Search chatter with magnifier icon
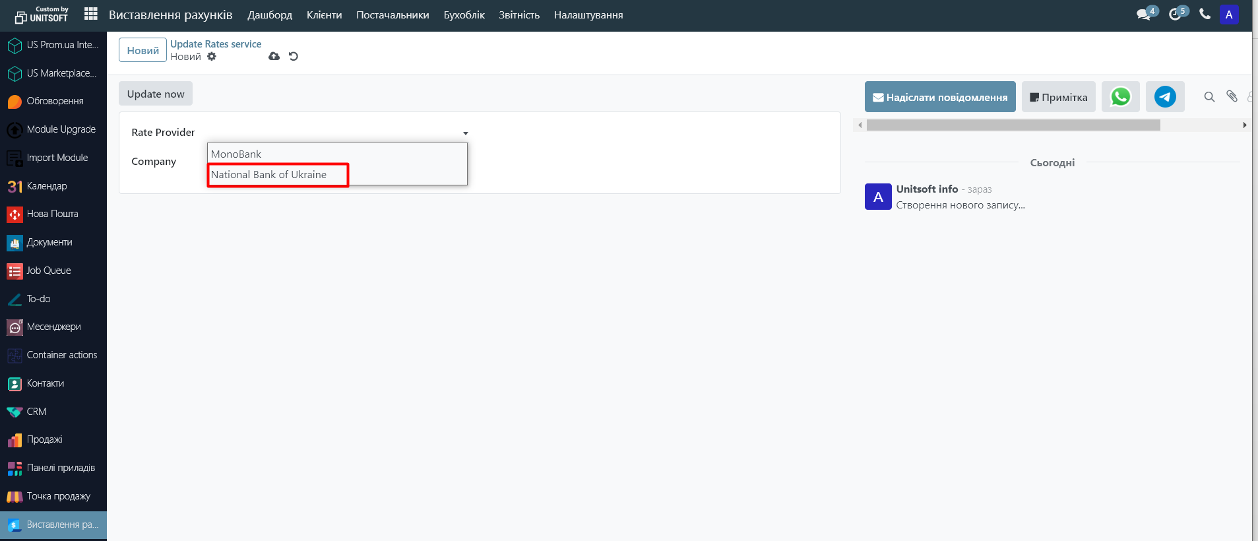Viewport: 1258px width, 541px height. 1209,97
